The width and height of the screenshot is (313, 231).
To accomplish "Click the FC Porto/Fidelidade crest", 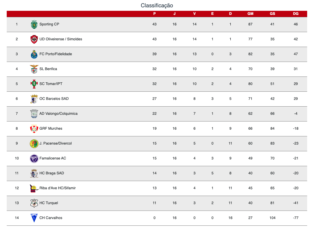I will coord(34,54).
